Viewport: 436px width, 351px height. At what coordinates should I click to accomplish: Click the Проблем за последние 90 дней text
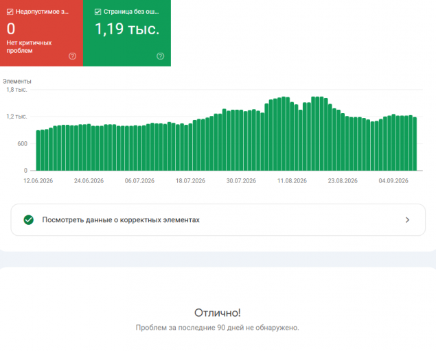pyautogui.click(x=217, y=328)
